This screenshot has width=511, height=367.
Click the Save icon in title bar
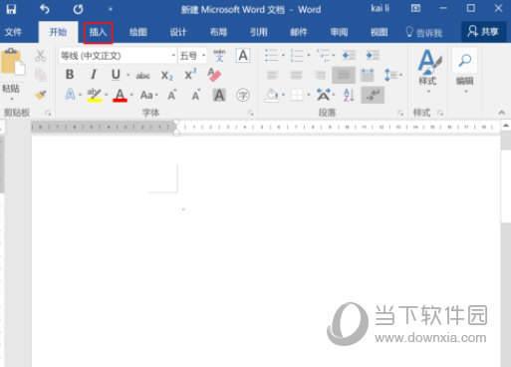[11, 9]
